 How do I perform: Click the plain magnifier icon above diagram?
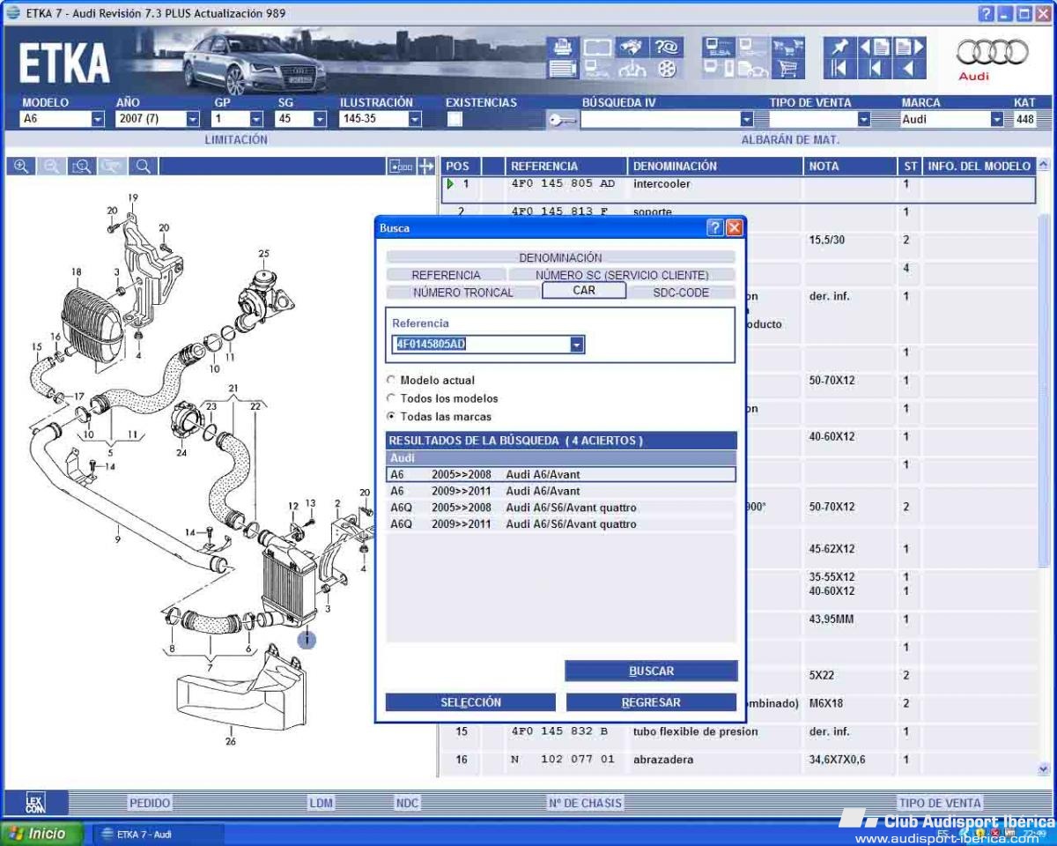pyautogui.click(x=142, y=166)
